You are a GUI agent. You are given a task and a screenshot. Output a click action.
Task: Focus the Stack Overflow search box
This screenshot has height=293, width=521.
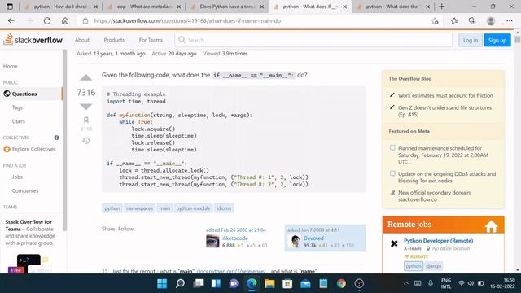pyautogui.click(x=313, y=40)
